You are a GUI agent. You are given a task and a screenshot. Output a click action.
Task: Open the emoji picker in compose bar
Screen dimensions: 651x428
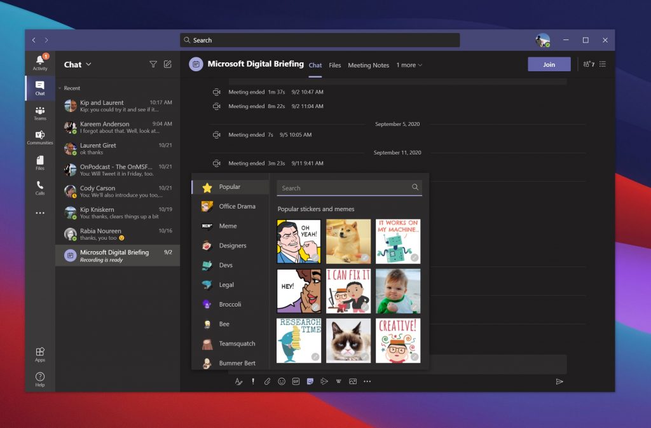(282, 382)
